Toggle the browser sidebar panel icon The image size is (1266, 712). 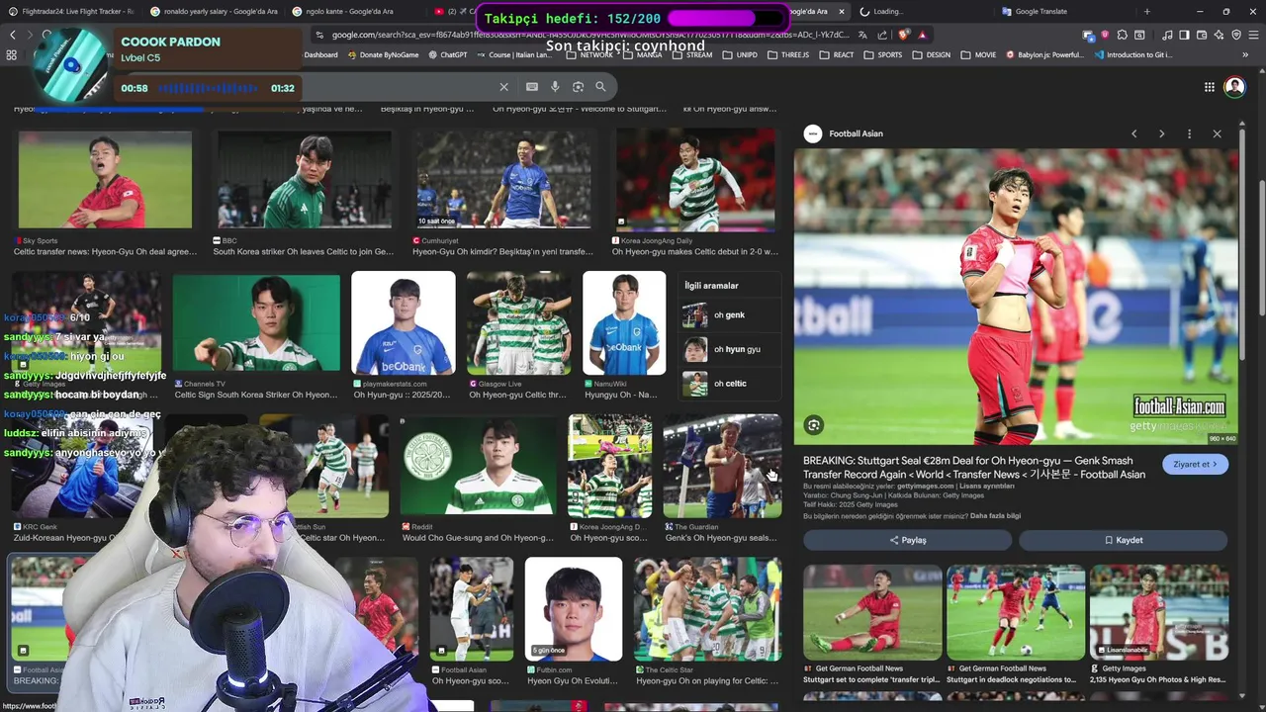click(1184, 35)
